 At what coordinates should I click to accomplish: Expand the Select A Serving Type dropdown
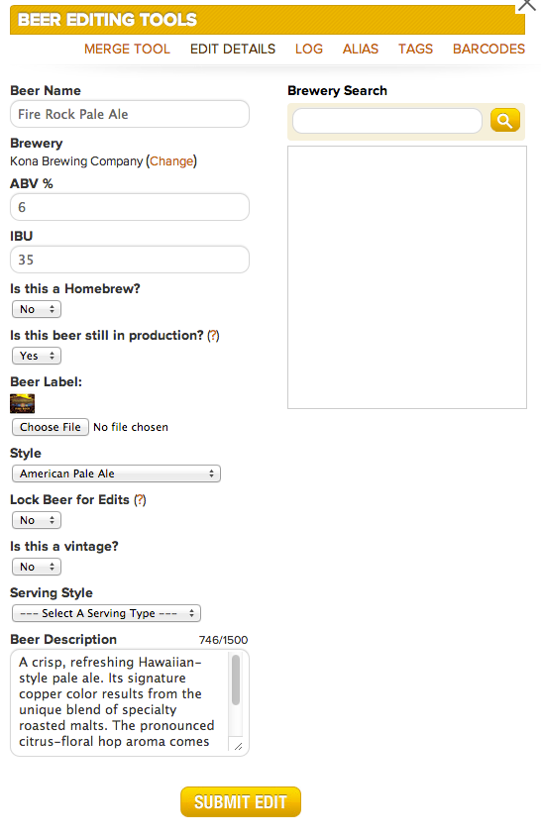click(106, 613)
